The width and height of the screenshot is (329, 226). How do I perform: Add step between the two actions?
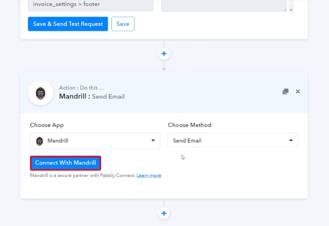click(x=164, y=54)
